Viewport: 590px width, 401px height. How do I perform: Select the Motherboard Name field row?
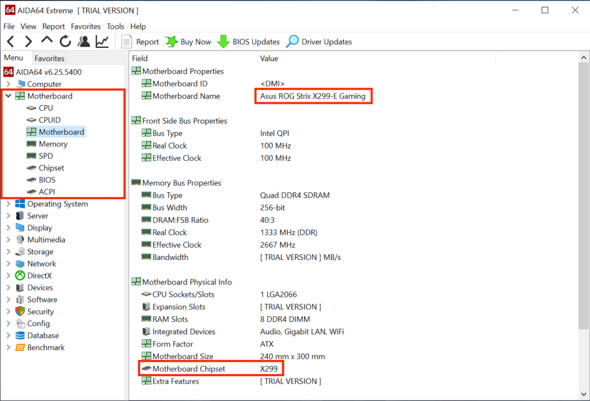254,96
